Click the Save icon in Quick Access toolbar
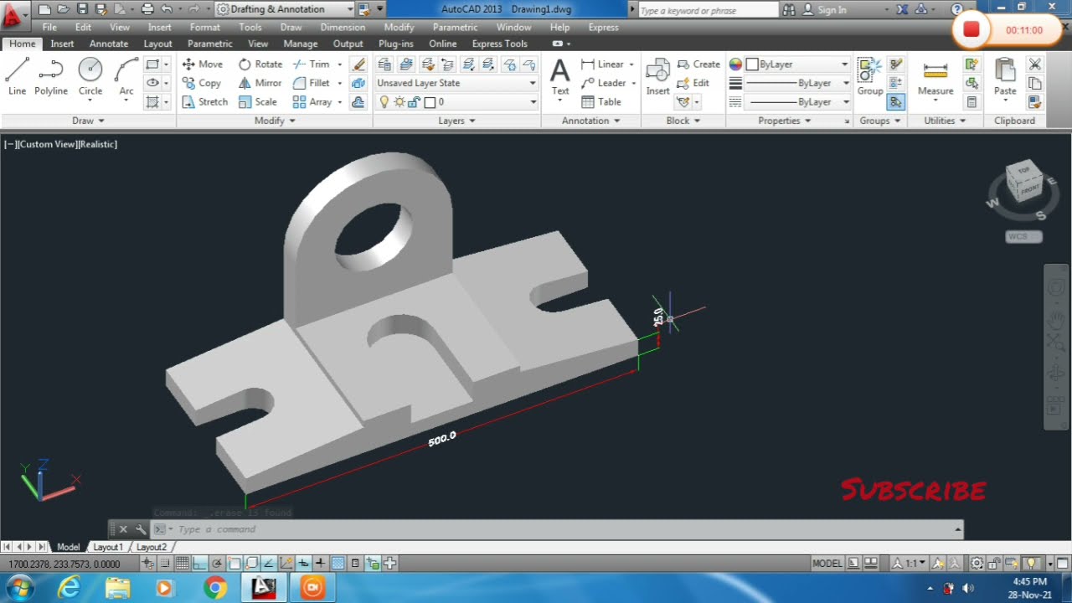Viewport: 1072px width, 603px height. tap(82, 9)
